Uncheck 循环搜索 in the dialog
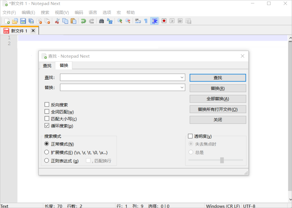Screen dimensions: 292x208 pyautogui.click(x=47, y=125)
